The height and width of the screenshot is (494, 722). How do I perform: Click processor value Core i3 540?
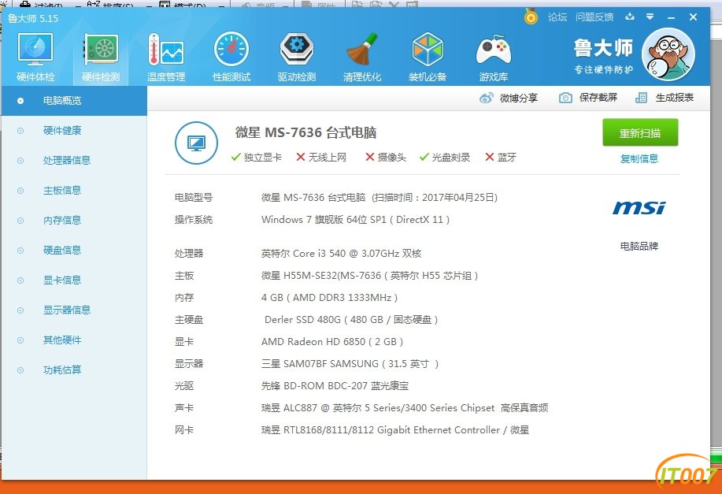click(x=341, y=254)
